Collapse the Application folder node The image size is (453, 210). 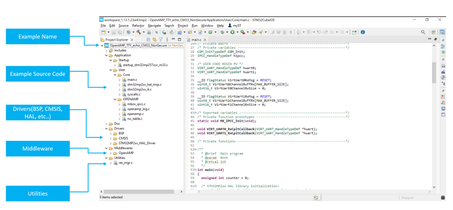106,55
